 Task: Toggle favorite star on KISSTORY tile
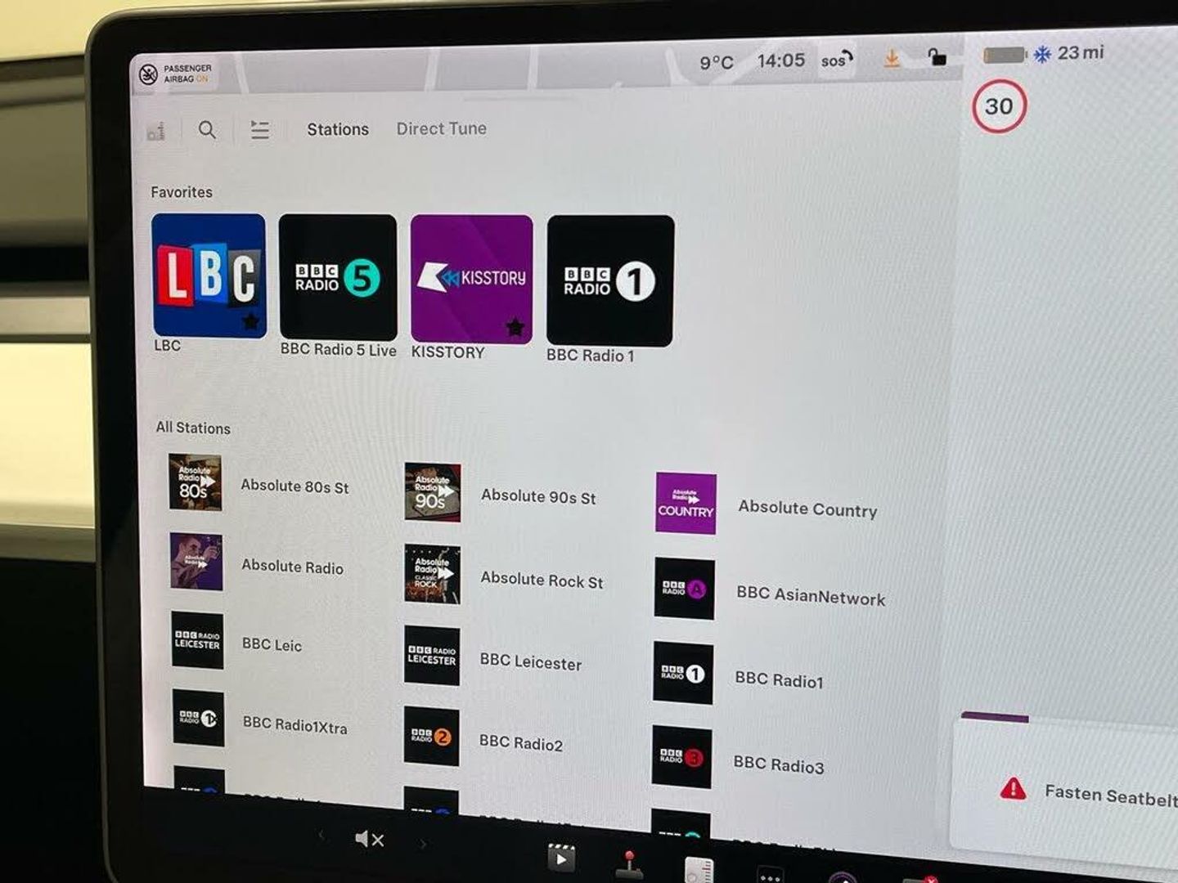coord(515,327)
